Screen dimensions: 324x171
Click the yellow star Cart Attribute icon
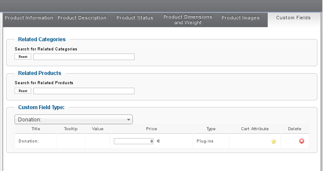coord(273,141)
